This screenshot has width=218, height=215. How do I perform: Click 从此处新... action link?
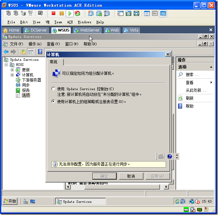(196, 90)
